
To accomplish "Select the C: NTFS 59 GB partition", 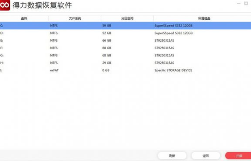I will [126, 26].
